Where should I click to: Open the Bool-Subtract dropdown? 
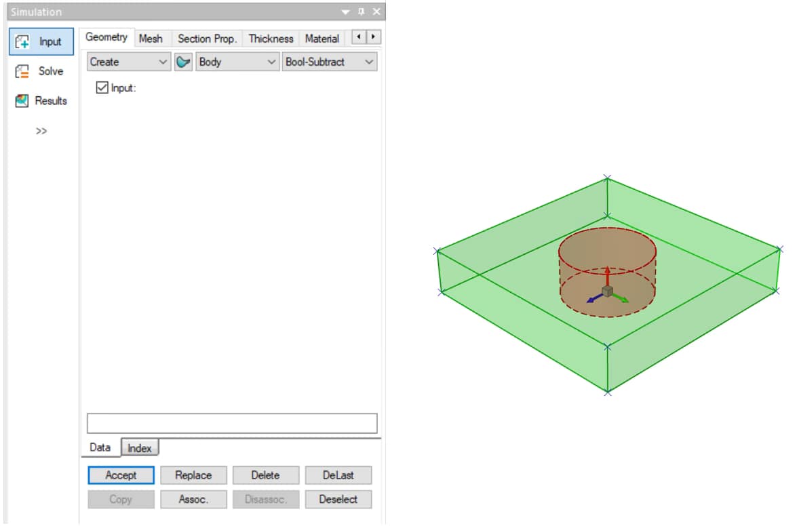pos(330,62)
